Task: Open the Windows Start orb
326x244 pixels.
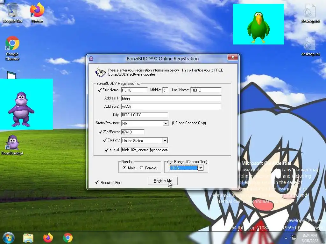Action: (8, 238)
